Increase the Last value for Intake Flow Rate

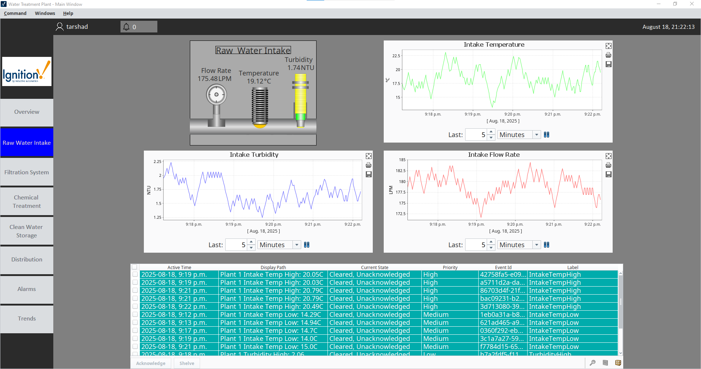[491, 242]
